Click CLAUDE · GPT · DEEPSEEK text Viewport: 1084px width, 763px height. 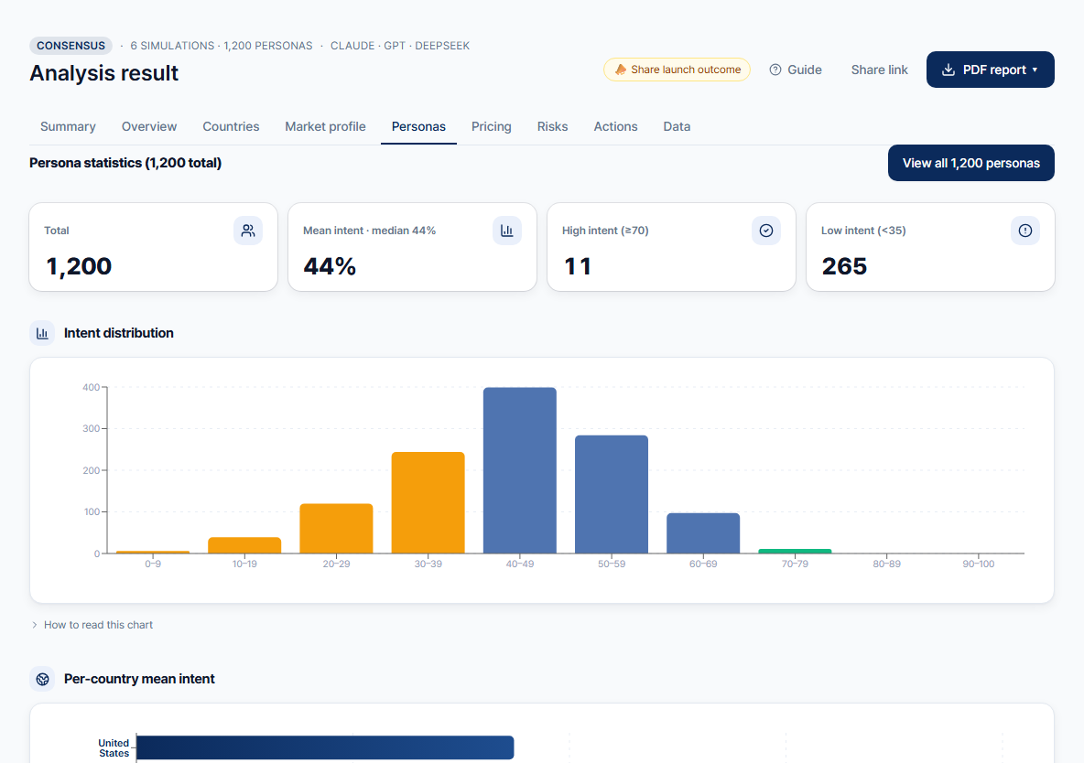pyautogui.click(x=399, y=46)
